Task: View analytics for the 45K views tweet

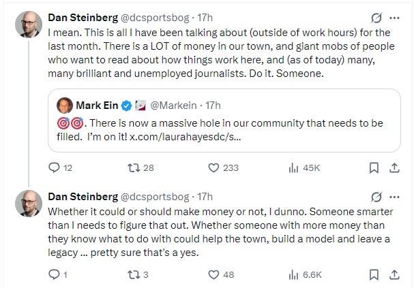Action: coord(295,167)
